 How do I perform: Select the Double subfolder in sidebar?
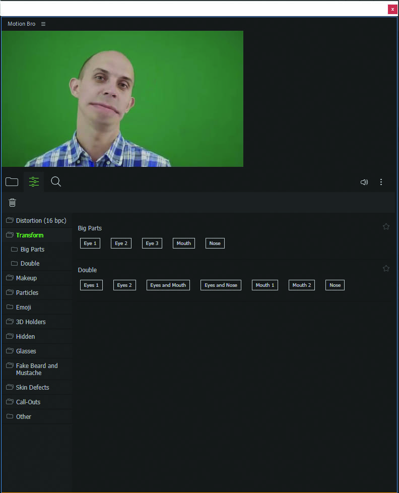[x=37, y=264]
